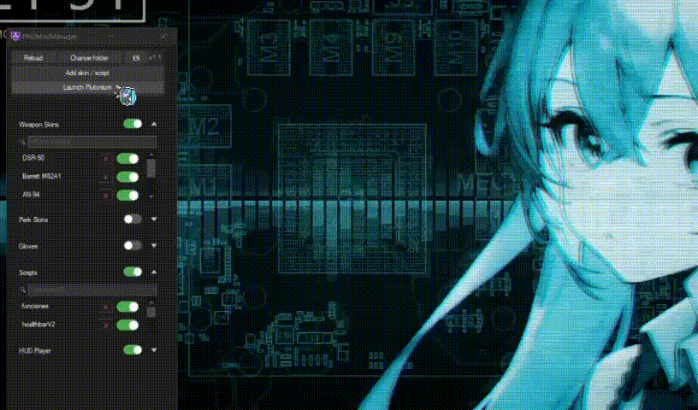This screenshot has width=698, height=410.
Task: Select the Barrett M82A1 list entry
Action: (41, 176)
